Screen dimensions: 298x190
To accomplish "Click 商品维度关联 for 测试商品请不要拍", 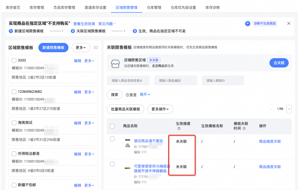I will [x=270, y=141].
